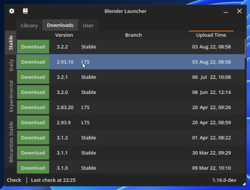Screen dimensions: 250x190
Task: Download Blender 2.83.20 LTS
Action: point(33,107)
